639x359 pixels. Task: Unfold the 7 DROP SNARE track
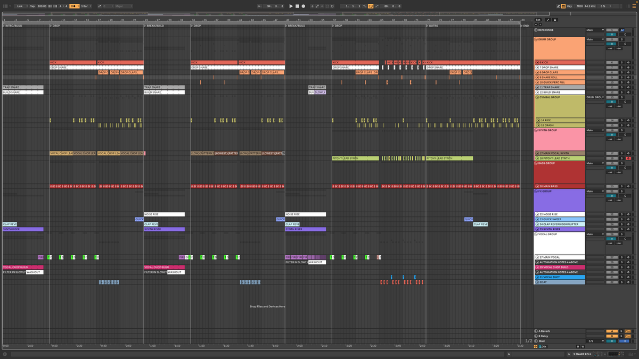538,68
